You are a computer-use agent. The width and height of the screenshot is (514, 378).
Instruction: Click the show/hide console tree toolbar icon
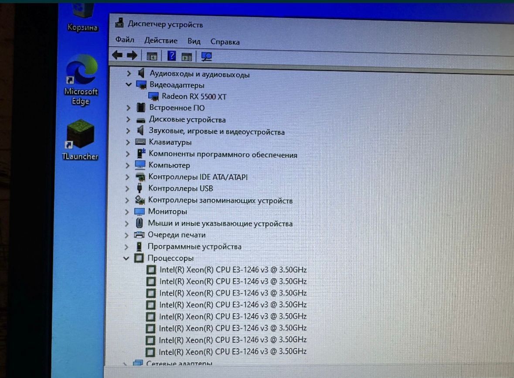(x=152, y=56)
